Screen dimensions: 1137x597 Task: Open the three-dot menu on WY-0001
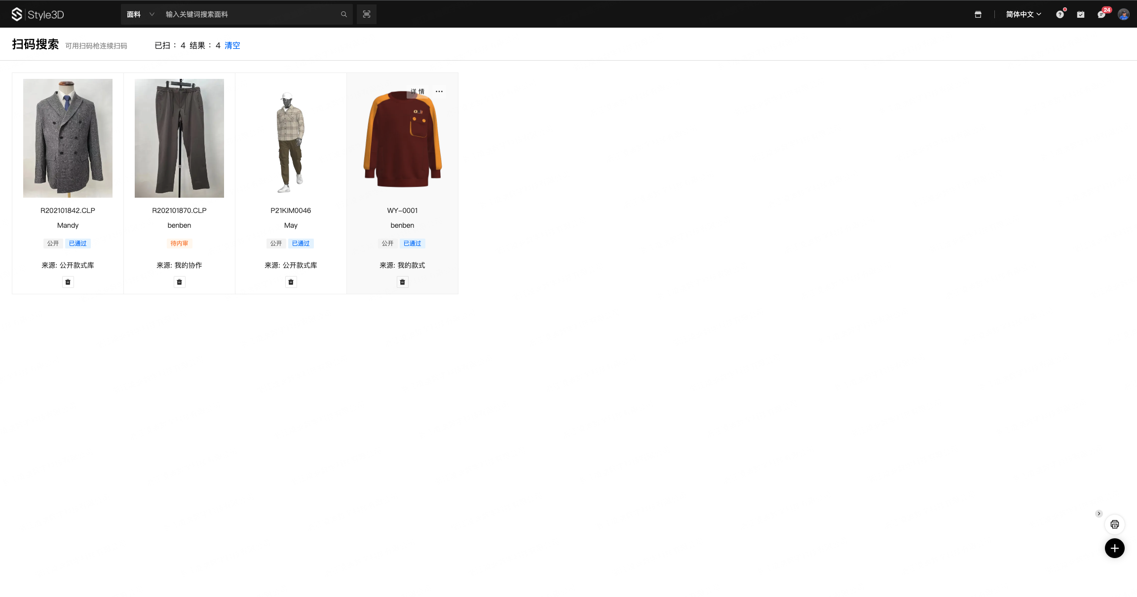click(x=439, y=92)
